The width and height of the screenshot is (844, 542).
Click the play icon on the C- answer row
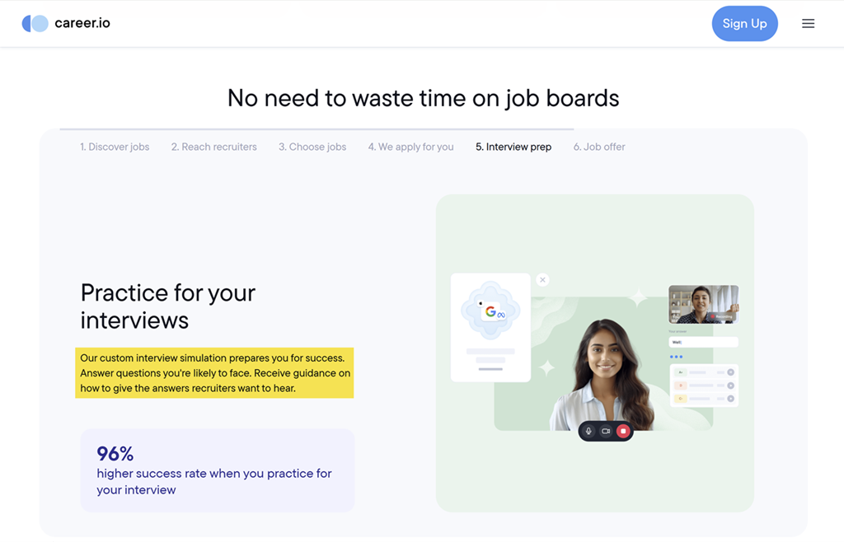(x=731, y=399)
